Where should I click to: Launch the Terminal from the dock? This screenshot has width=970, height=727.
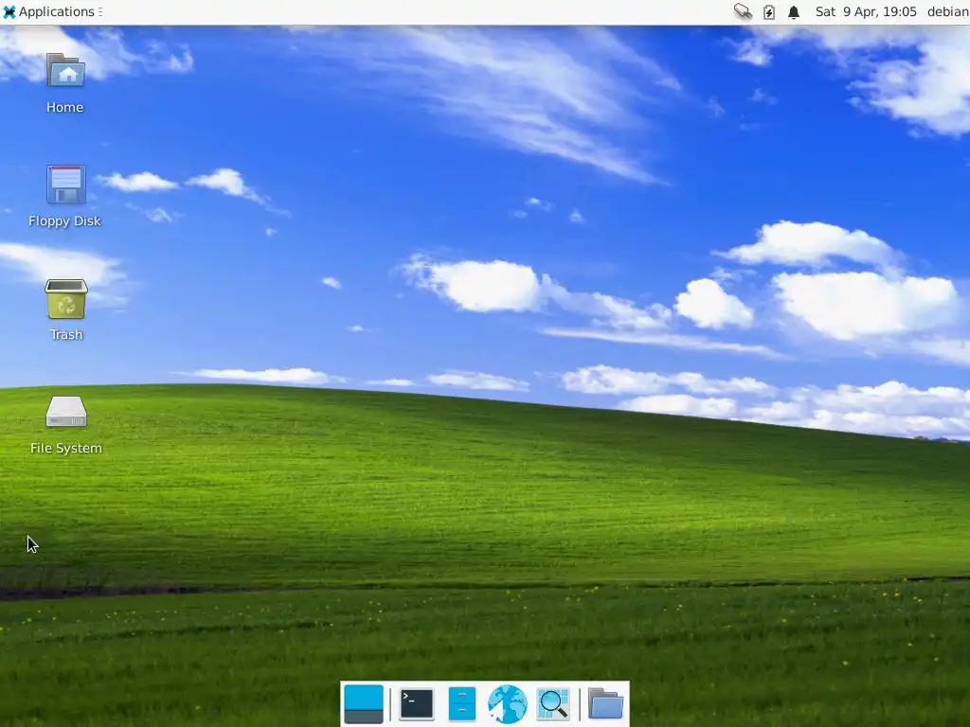(x=417, y=703)
